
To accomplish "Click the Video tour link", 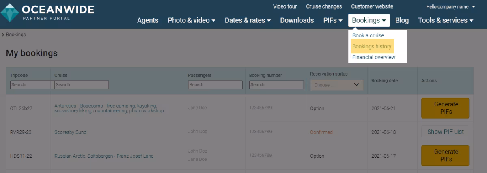I will point(284,6).
